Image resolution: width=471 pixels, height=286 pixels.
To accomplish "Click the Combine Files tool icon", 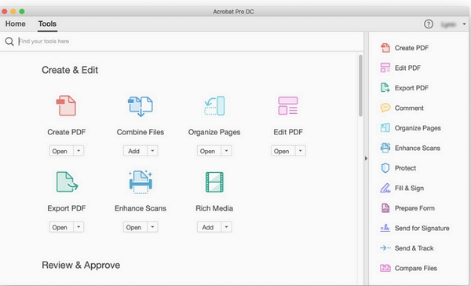I will tap(141, 106).
